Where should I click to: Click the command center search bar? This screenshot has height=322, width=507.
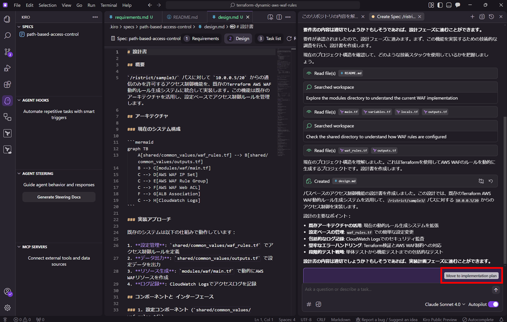[x=263, y=5]
